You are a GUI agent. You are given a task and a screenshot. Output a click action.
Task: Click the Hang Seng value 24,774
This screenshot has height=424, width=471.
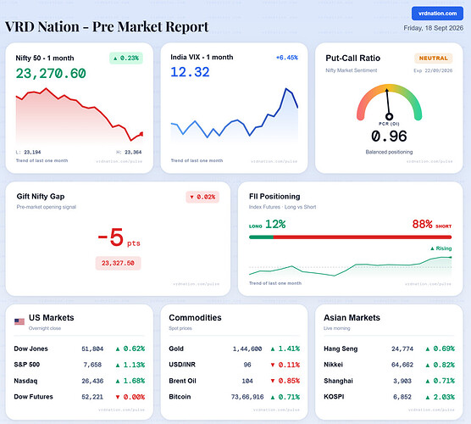click(x=402, y=349)
